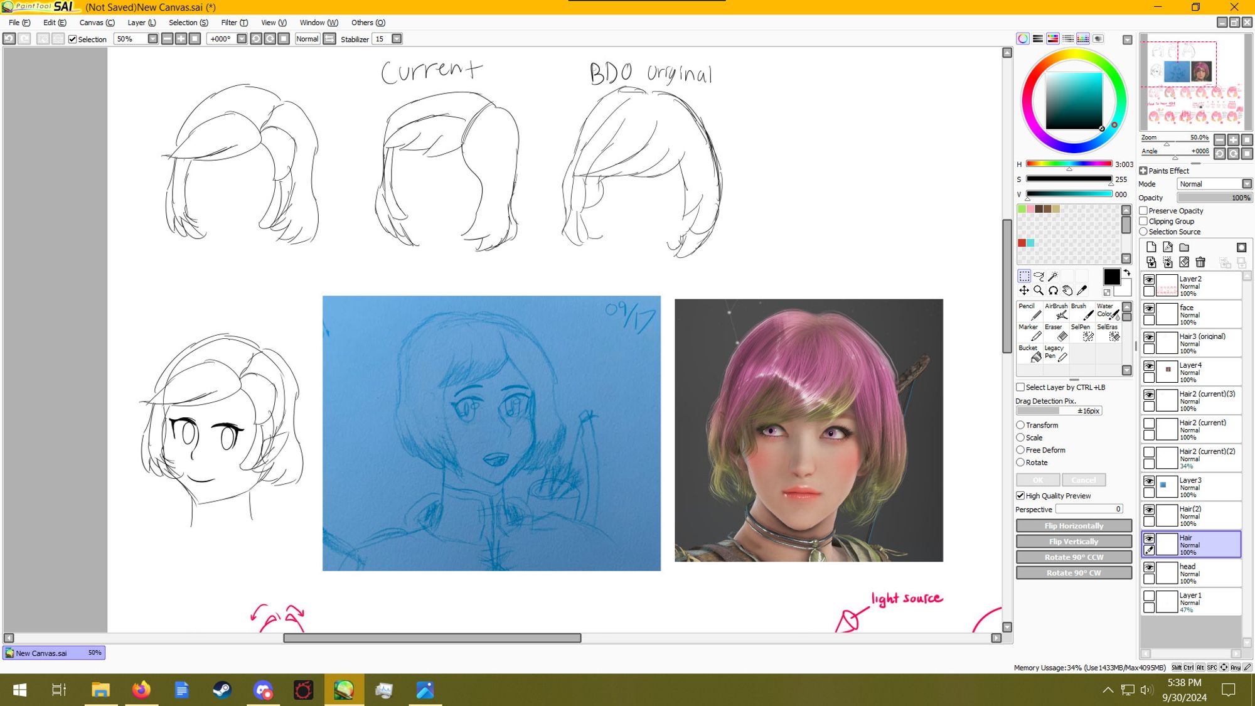Open the layer Mode Normal dropdown
This screenshot has height=706, width=1255.
(x=1247, y=184)
